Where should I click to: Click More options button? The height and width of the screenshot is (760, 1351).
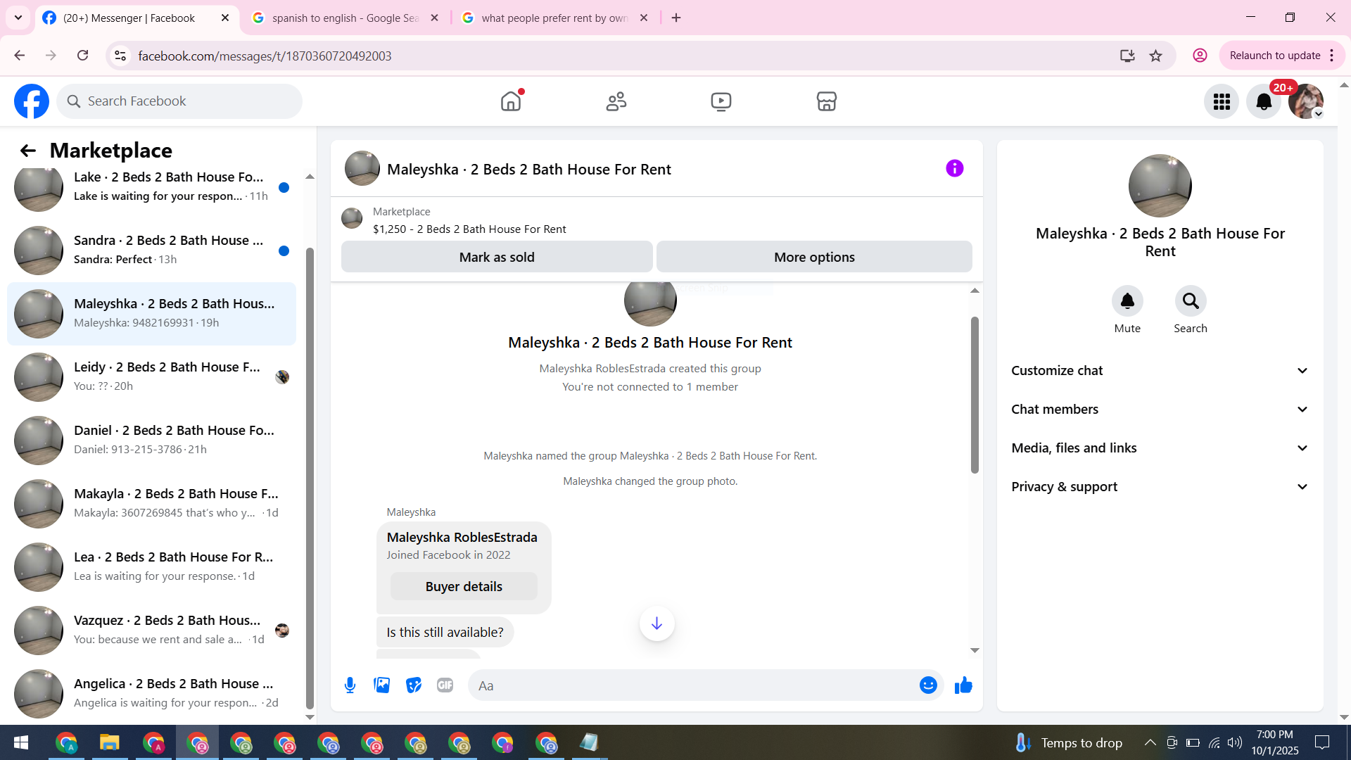(x=814, y=257)
